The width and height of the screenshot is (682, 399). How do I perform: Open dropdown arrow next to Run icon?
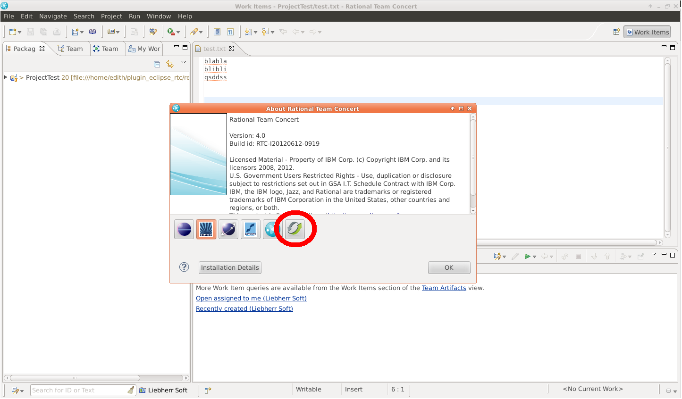coord(178,33)
